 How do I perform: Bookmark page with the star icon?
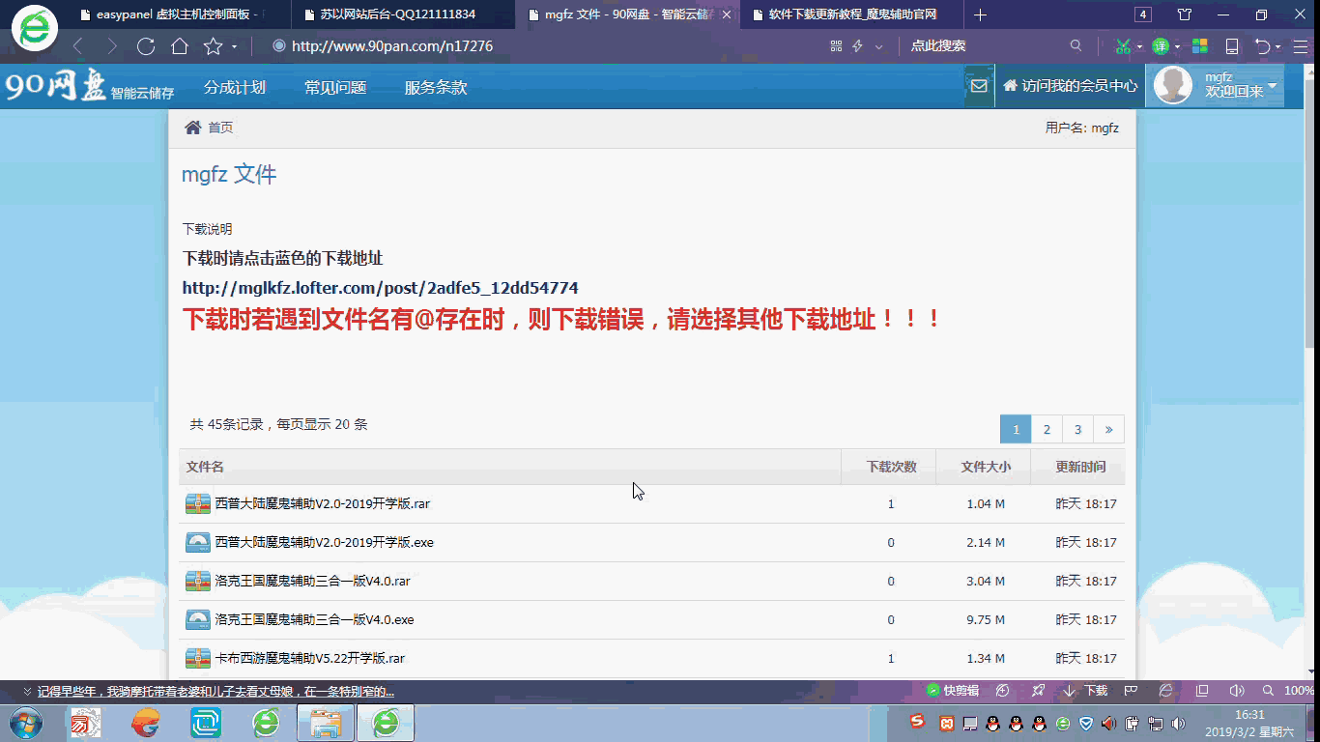[214, 46]
